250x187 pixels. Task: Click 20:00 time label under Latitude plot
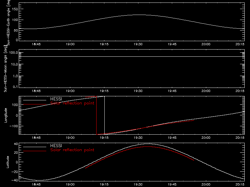pyautogui.click(x=206, y=185)
